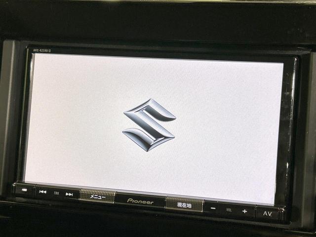Tap the VOL label between volume buttons
This screenshot has height=237, width=316.
click(229, 210)
